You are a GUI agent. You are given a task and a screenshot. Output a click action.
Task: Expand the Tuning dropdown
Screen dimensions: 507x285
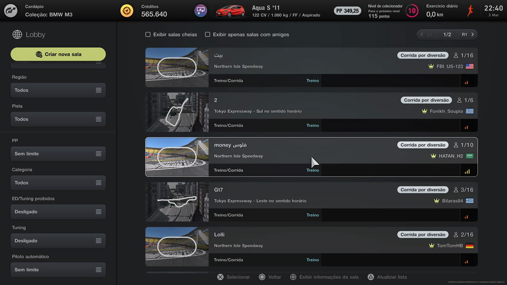coord(58,241)
